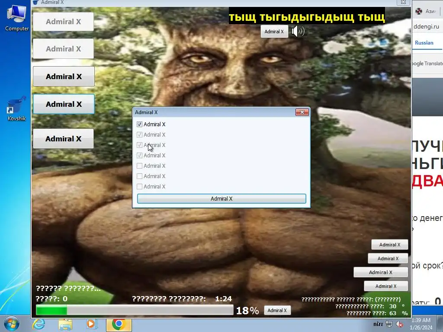This screenshot has height=332, width=443.
Task: Click the ddengi.ru address text in the browser
Action: (x=426, y=26)
